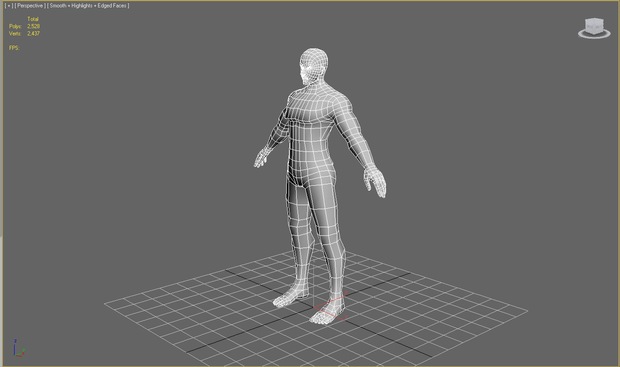Click the Polys count value 2,528
Viewport: 620px width, 367px height.
[x=34, y=26]
